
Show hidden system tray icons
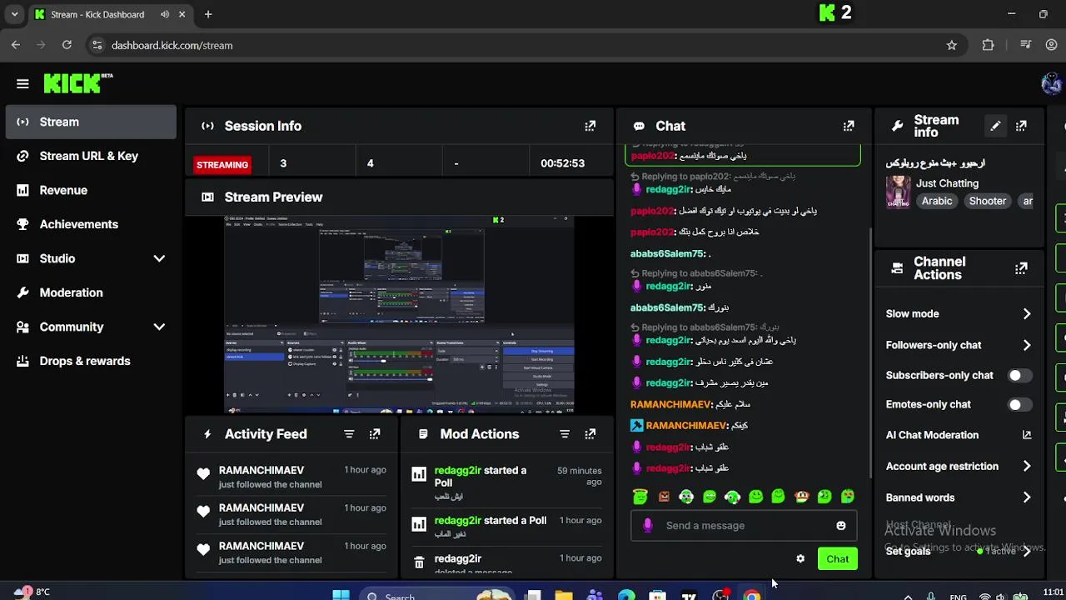tap(908, 596)
